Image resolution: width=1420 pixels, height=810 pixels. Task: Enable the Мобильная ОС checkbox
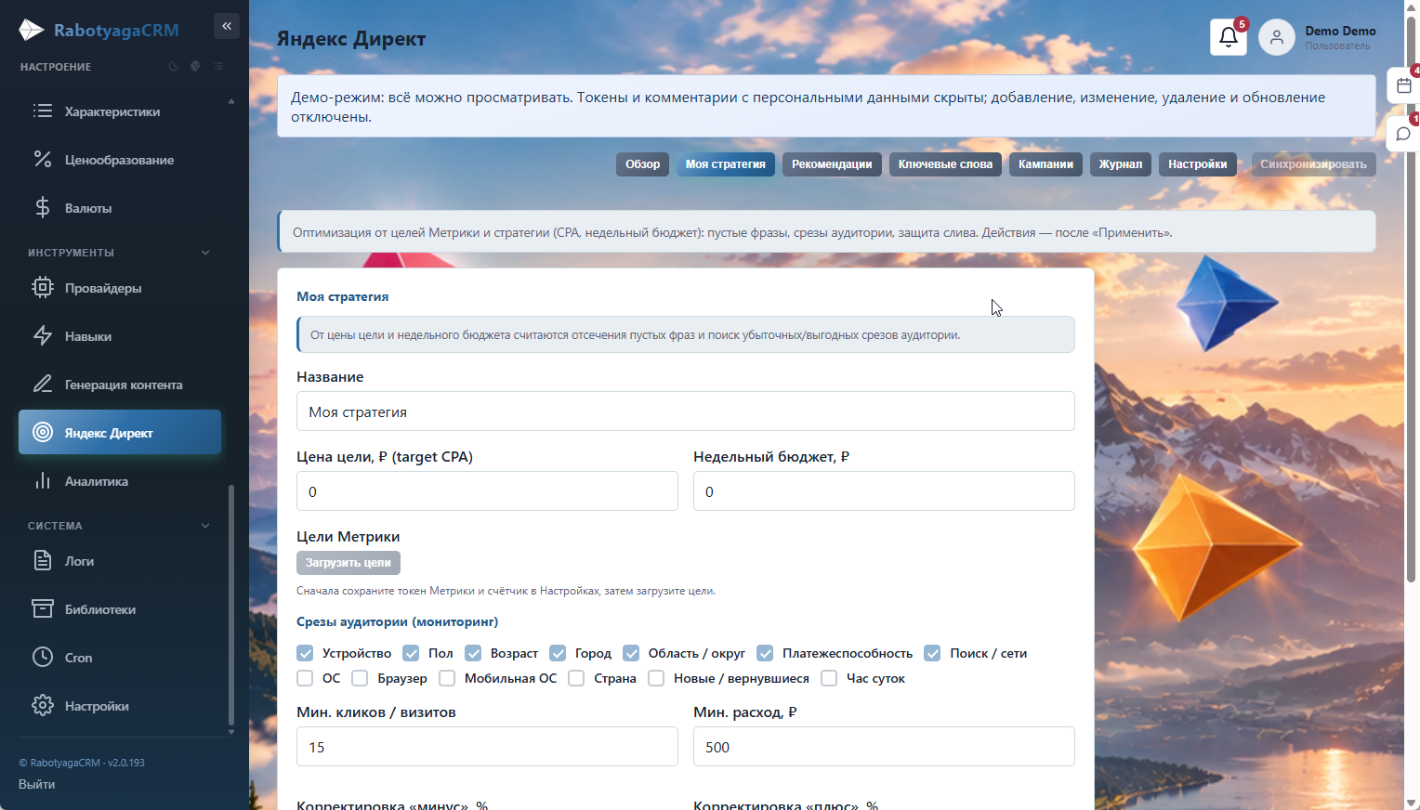click(x=447, y=678)
